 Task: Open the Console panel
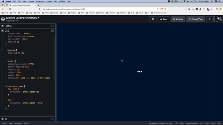pos(4,123)
